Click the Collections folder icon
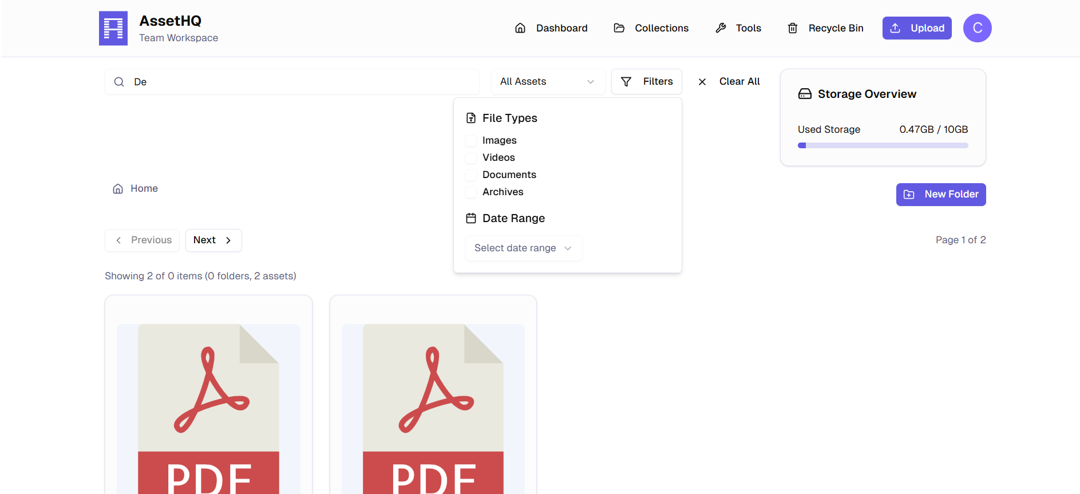The height and width of the screenshot is (494, 1080). coord(619,28)
